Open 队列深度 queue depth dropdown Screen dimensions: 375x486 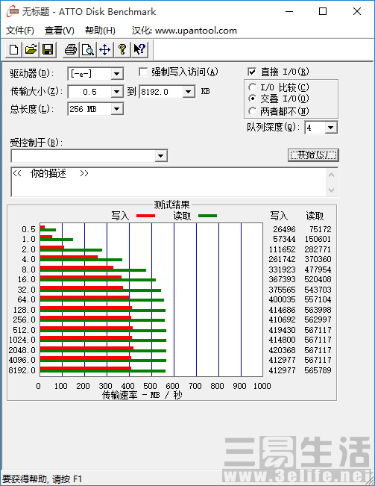pos(330,128)
